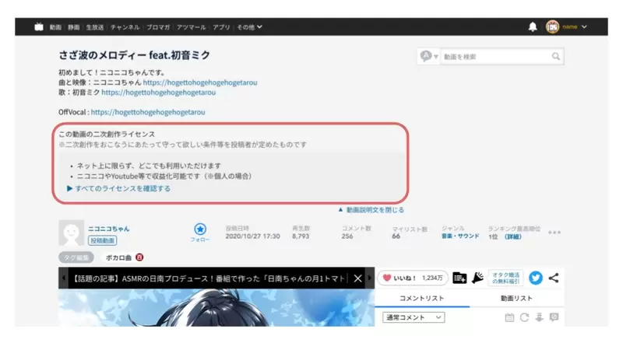This screenshot has height=350, width=623.
Task: Click the three-dots more options icon
Action: 554,233
